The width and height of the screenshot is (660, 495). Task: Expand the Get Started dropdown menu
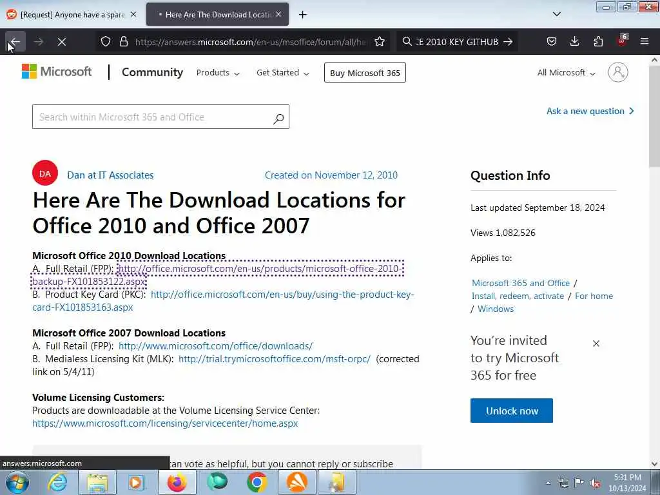[283, 73]
